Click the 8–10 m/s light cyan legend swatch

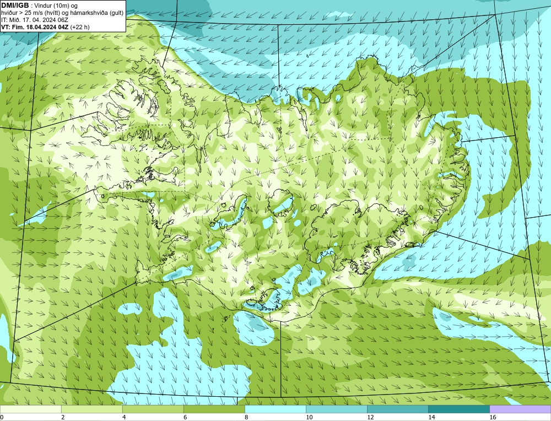point(275,409)
